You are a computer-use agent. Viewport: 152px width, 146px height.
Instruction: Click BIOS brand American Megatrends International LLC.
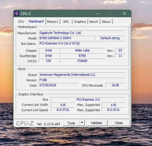click(x=82, y=75)
